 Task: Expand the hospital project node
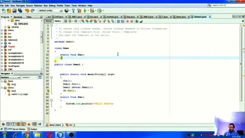[2, 46]
